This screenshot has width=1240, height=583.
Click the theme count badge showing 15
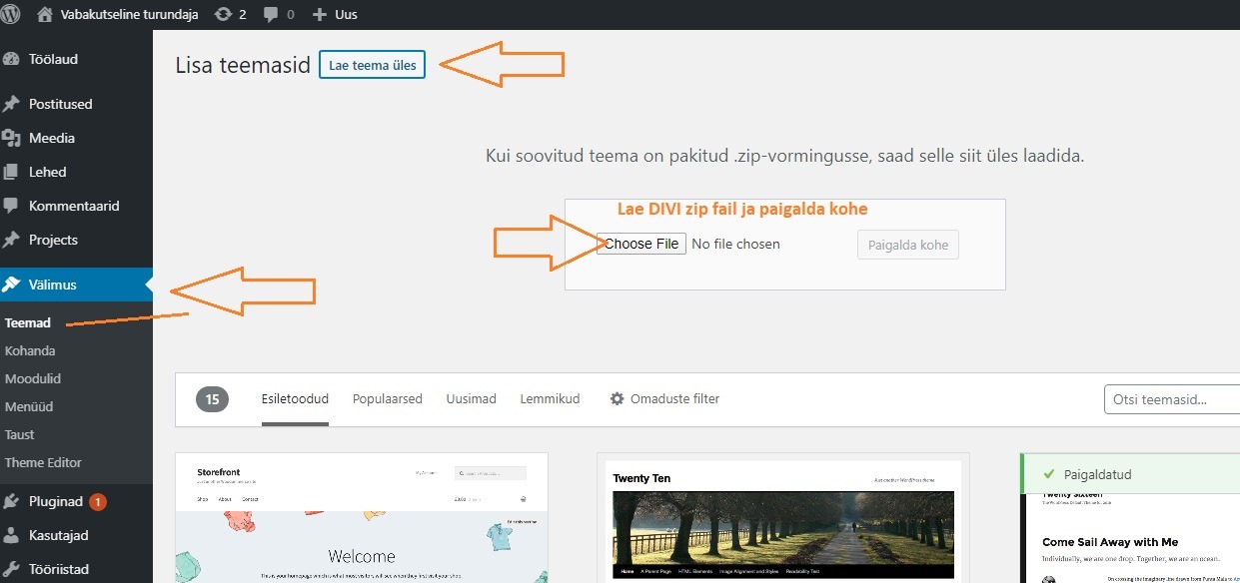coord(213,399)
